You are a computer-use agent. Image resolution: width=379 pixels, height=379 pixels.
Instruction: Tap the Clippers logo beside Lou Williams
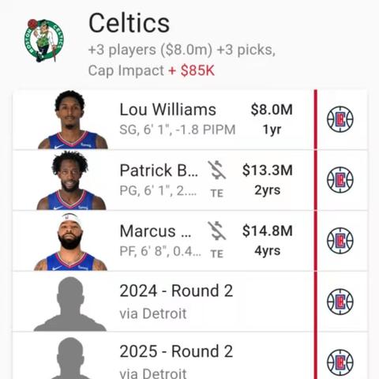point(340,119)
